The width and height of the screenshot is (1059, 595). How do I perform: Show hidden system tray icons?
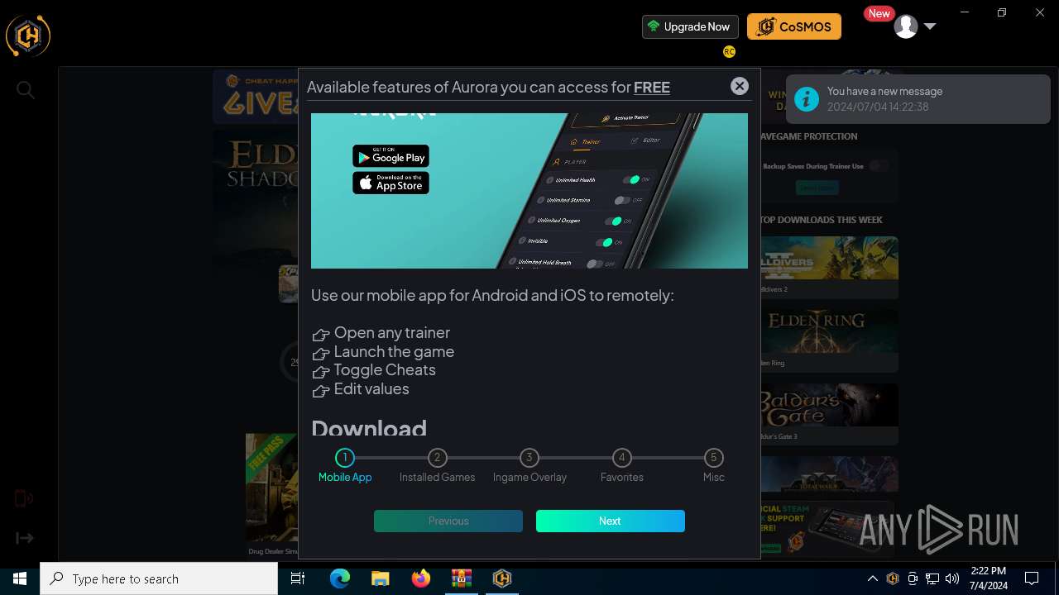click(873, 578)
